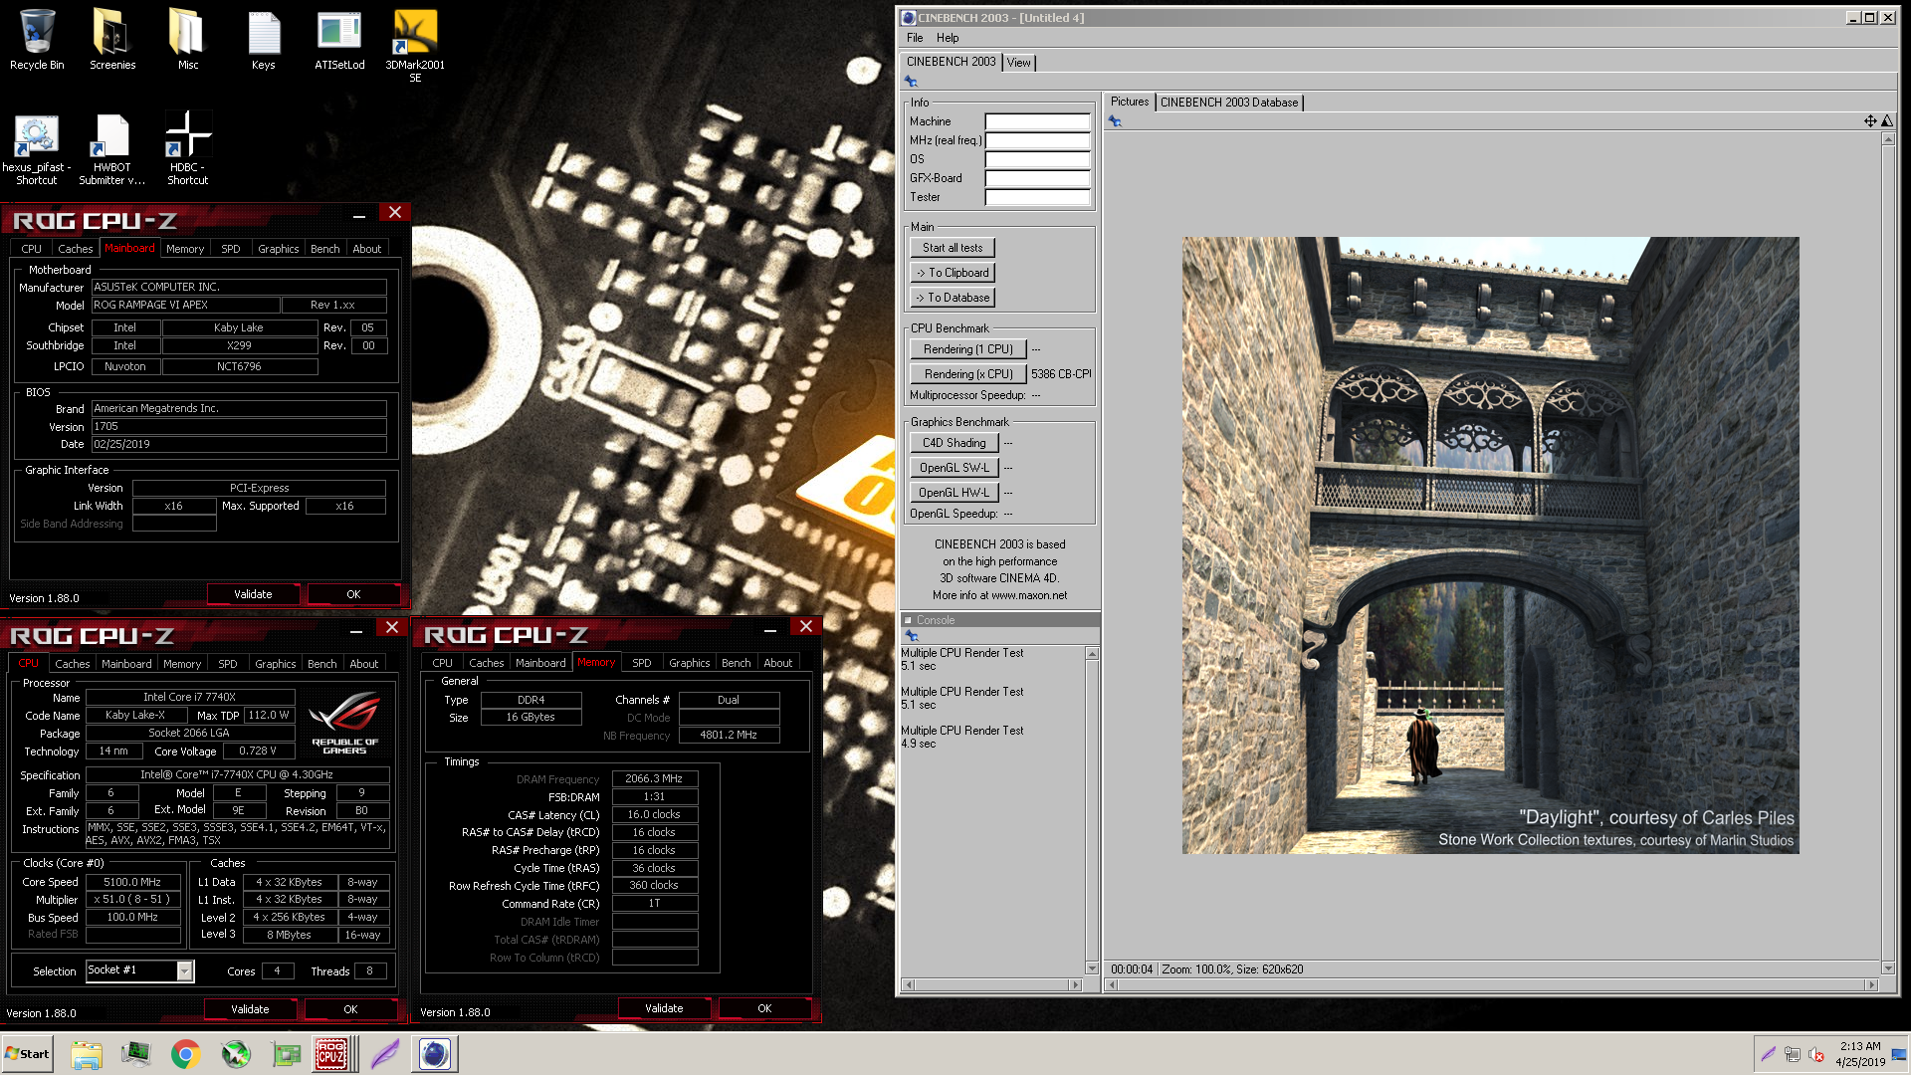Click the Pictures panel vertical scrollbar up arrow
This screenshot has width=1911, height=1075.
pyautogui.click(x=1888, y=139)
